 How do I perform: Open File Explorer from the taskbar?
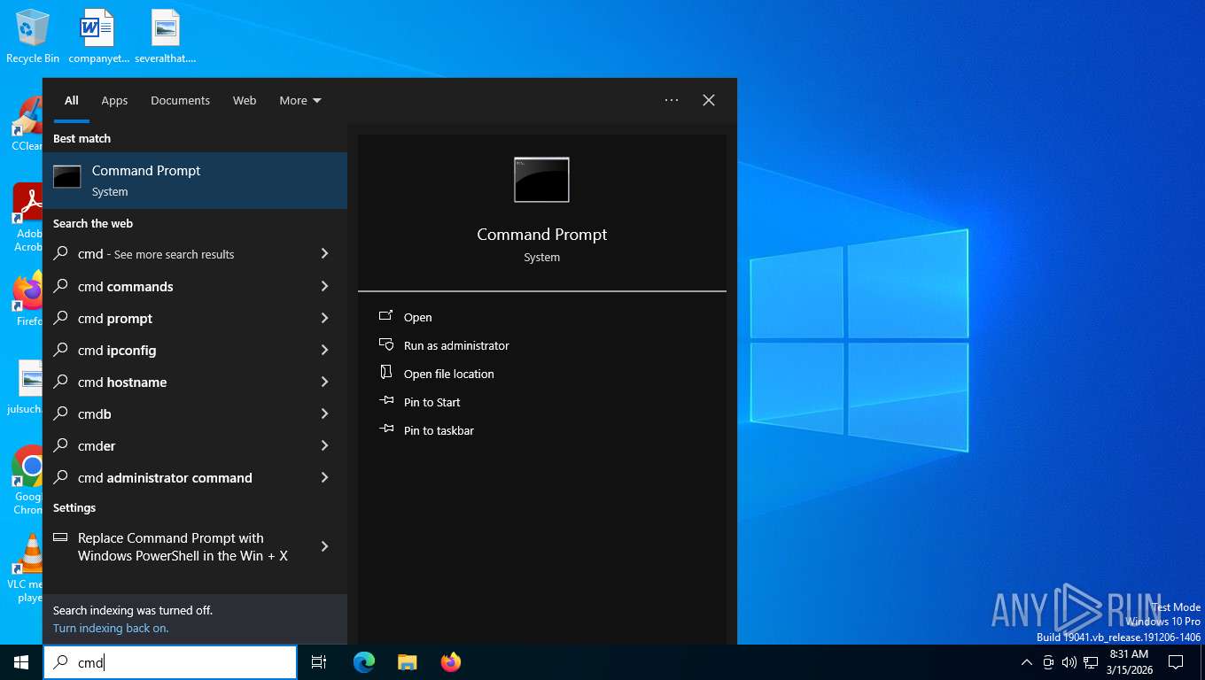point(408,662)
